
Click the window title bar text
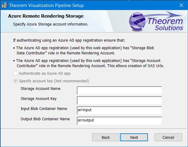(x=46, y=5)
